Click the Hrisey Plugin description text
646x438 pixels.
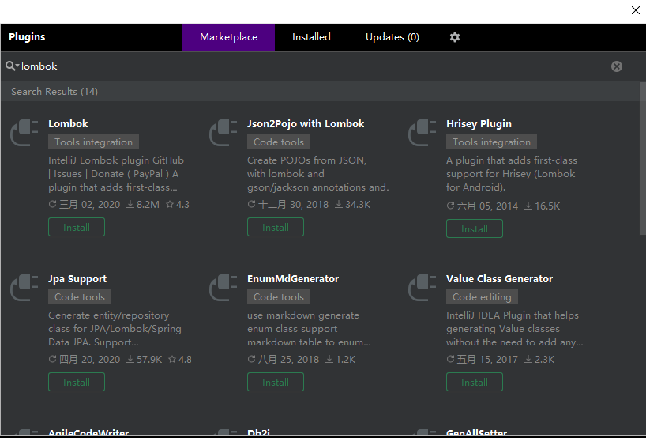tap(512, 174)
